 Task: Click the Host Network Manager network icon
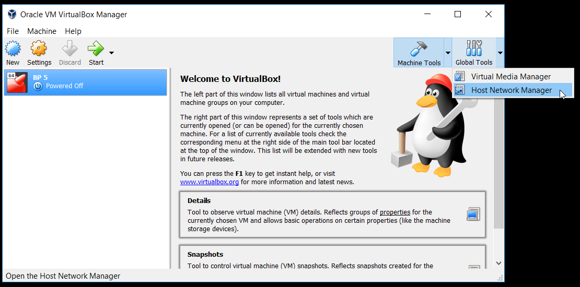[460, 90]
